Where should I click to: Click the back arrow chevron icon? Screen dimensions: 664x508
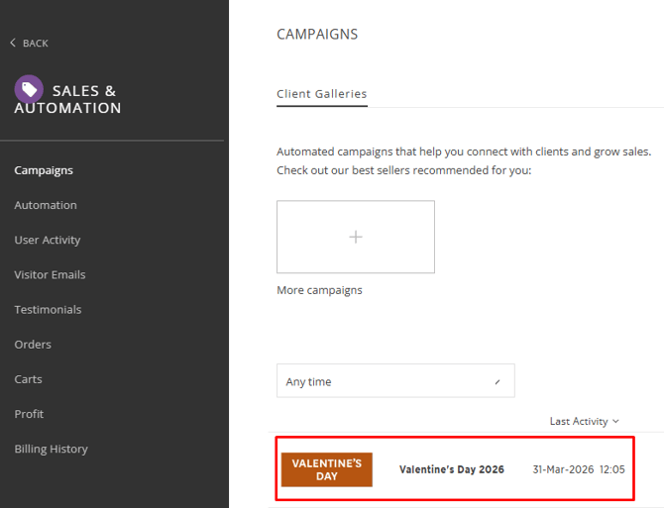pos(13,43)
